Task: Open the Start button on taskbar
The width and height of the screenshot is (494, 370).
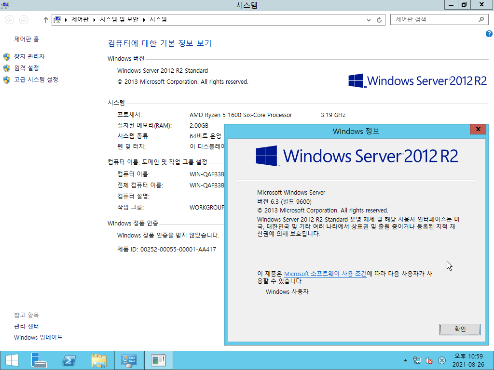Action: click(x=12, y=360)
